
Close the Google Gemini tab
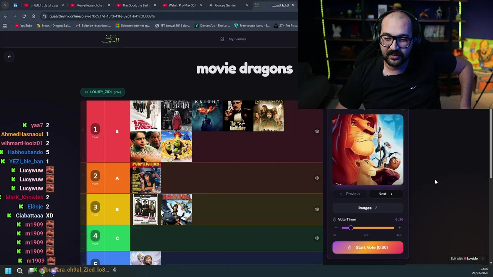[x=247, y=5]
